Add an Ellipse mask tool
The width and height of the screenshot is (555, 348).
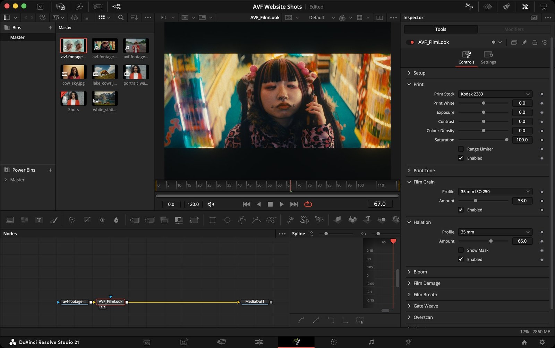click(x=227, y=220)
